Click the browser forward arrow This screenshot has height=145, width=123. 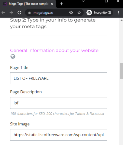(x=11, y=13)
